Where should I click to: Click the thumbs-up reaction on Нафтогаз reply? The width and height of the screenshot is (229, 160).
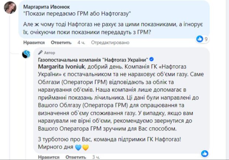(204, 153)
